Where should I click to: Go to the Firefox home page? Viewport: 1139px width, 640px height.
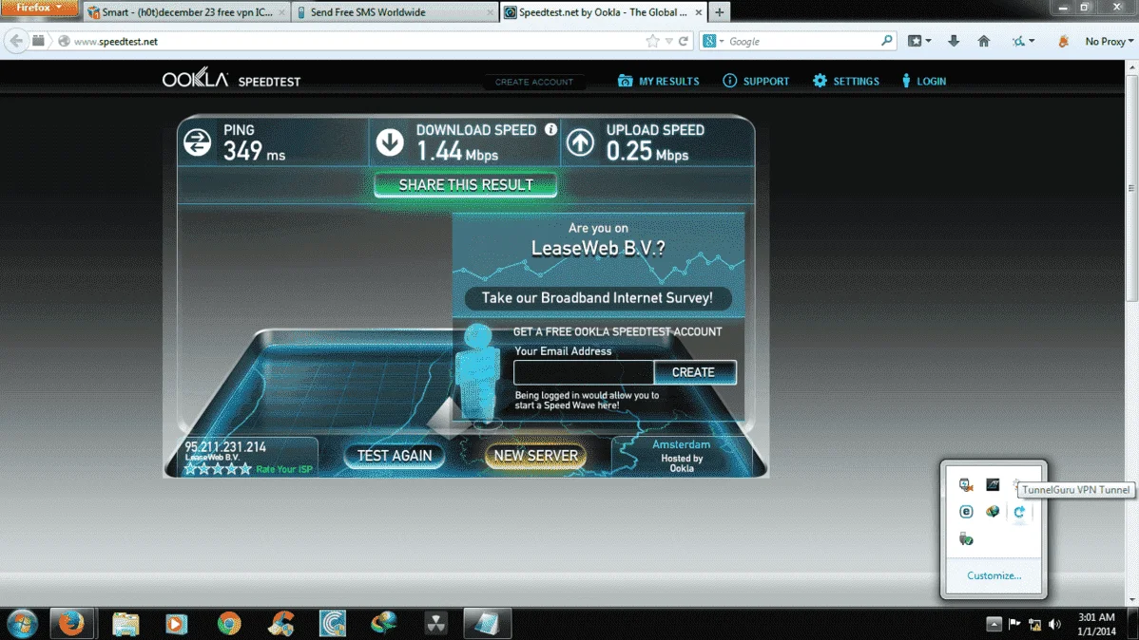coord(983,42)
